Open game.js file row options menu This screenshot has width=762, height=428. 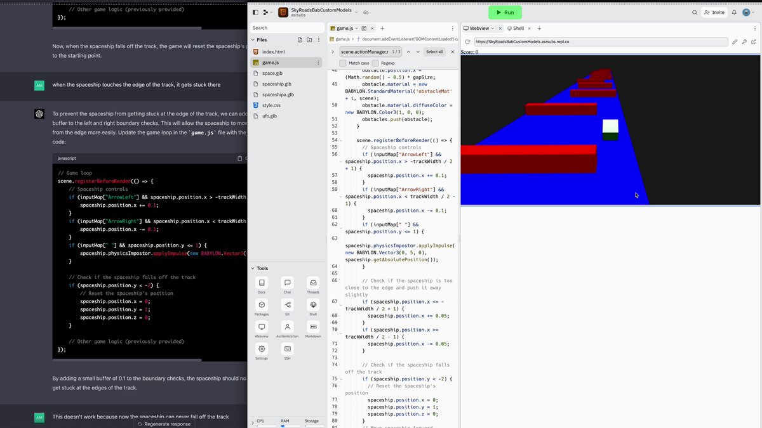[x=318, y=63]
